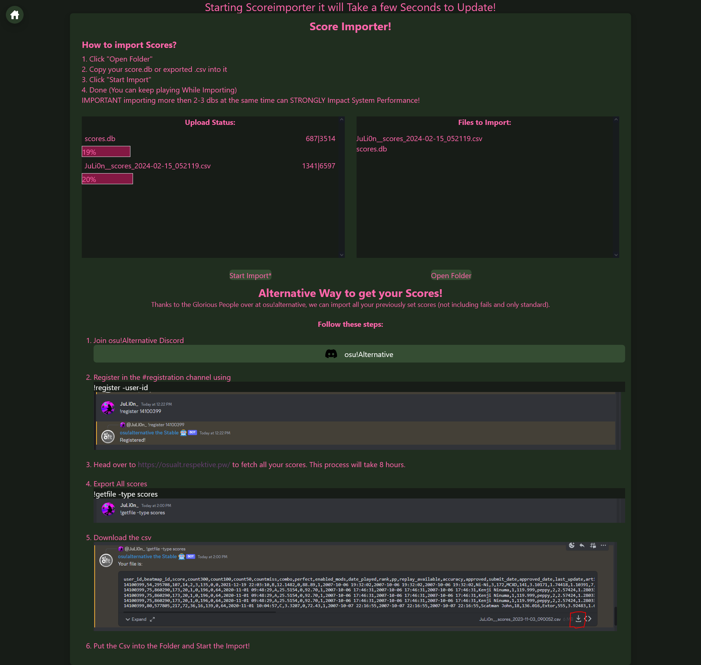Click bot avatar beside Your file is
Viewport: 701px width, 665px height.
106,560
